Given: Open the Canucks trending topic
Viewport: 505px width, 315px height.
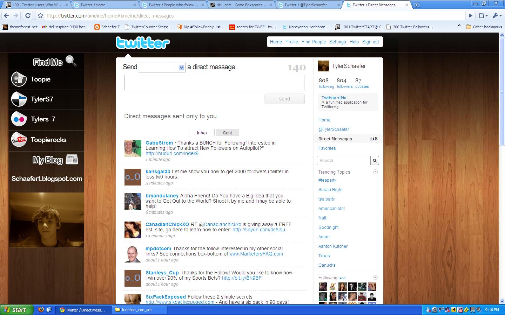Looking at the screenshot, I should point(327,265).
